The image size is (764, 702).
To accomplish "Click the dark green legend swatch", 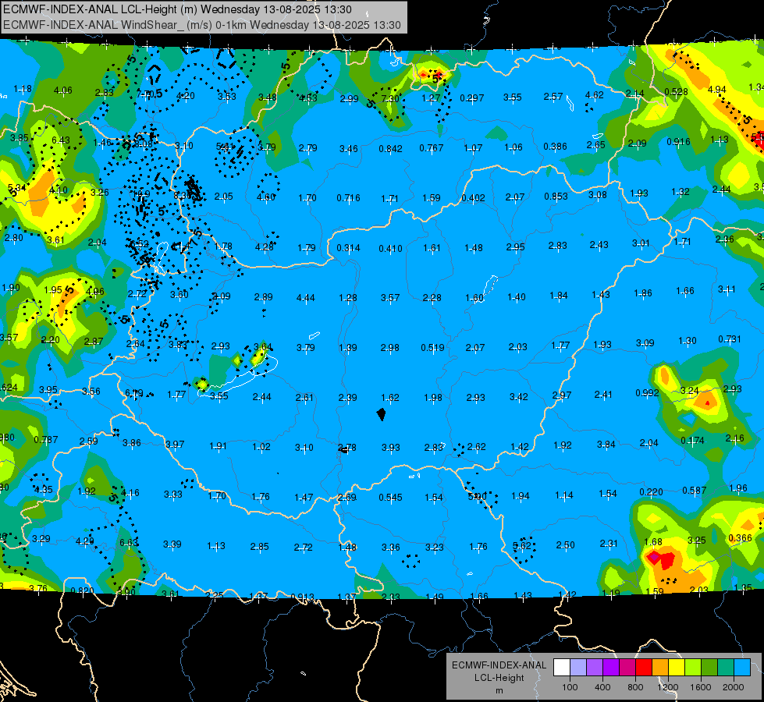I will [x=709, y=668].
